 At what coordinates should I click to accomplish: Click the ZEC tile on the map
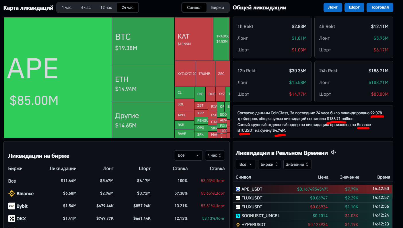223,74
